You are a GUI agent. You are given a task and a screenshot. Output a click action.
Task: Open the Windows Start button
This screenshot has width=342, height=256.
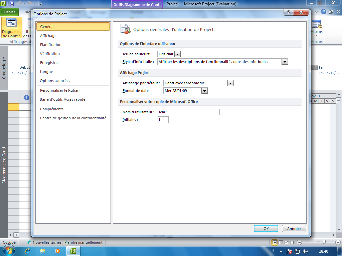pos(8,251)
